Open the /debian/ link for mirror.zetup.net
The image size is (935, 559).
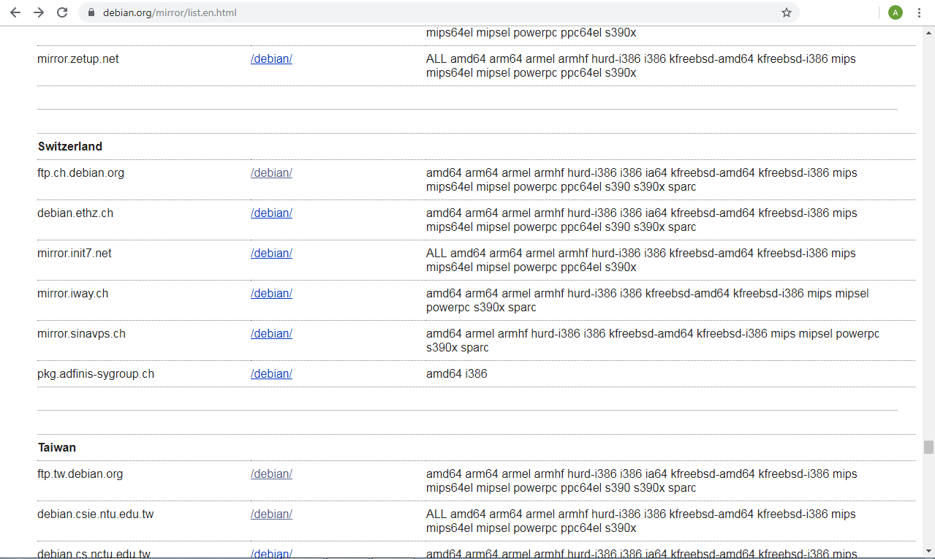pos(271,58)
